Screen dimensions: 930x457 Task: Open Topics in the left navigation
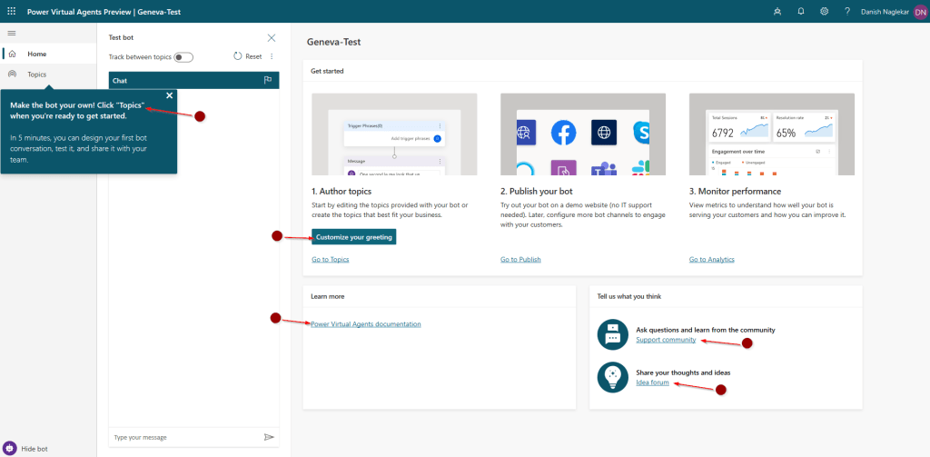(x=36, y=75)
